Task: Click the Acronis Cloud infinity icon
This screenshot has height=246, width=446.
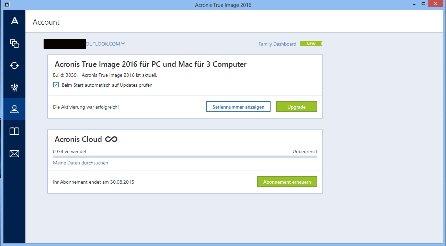Action: [111, 139]
